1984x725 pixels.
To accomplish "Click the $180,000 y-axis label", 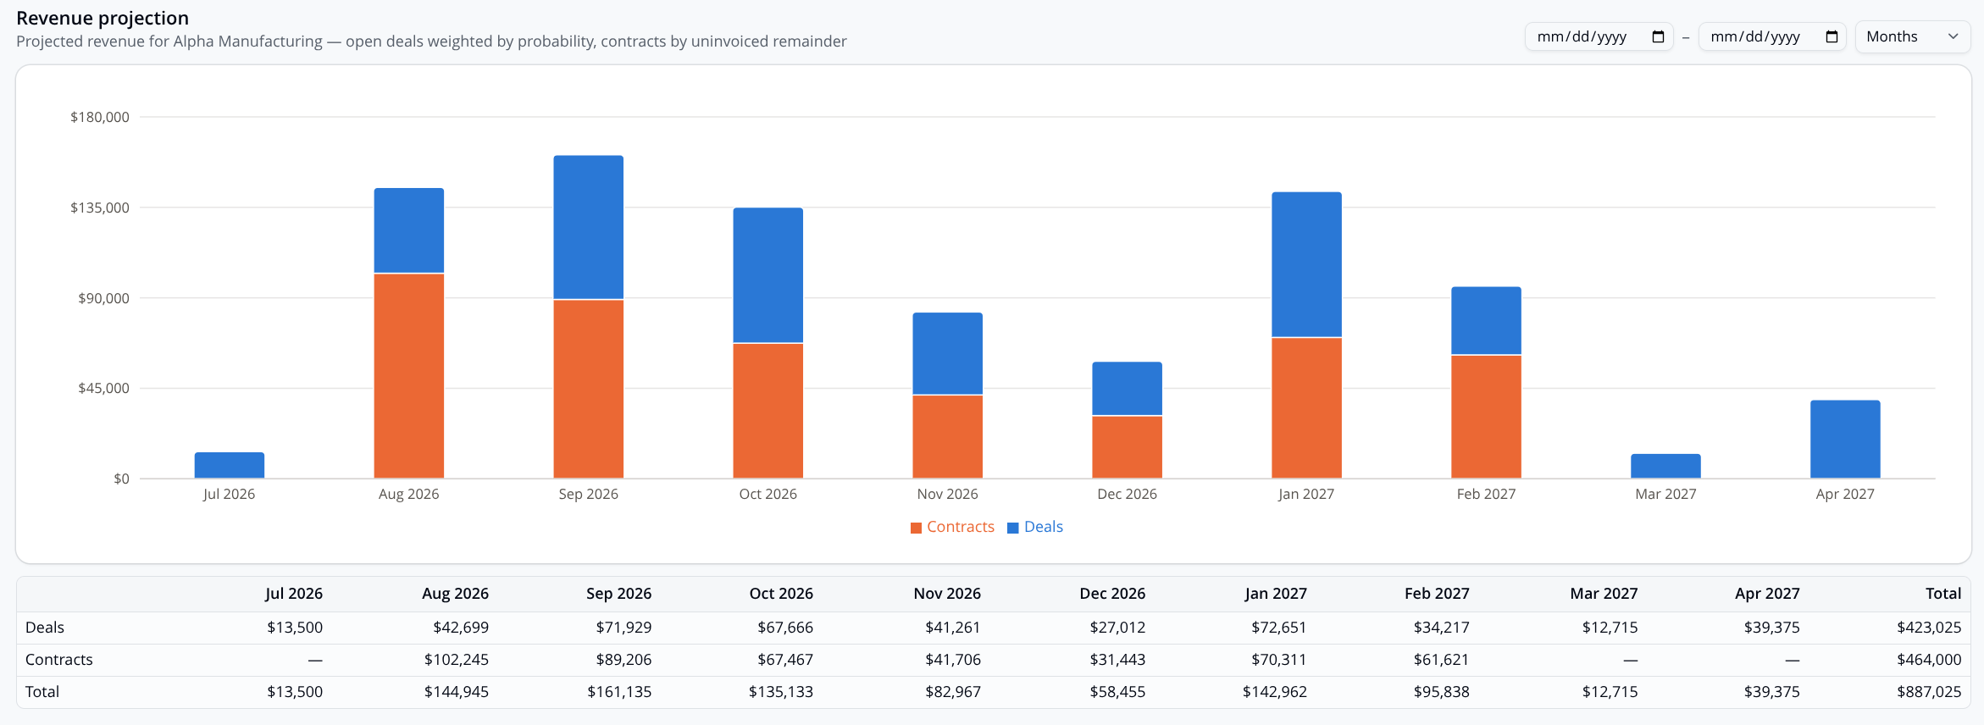I will 100,117.
